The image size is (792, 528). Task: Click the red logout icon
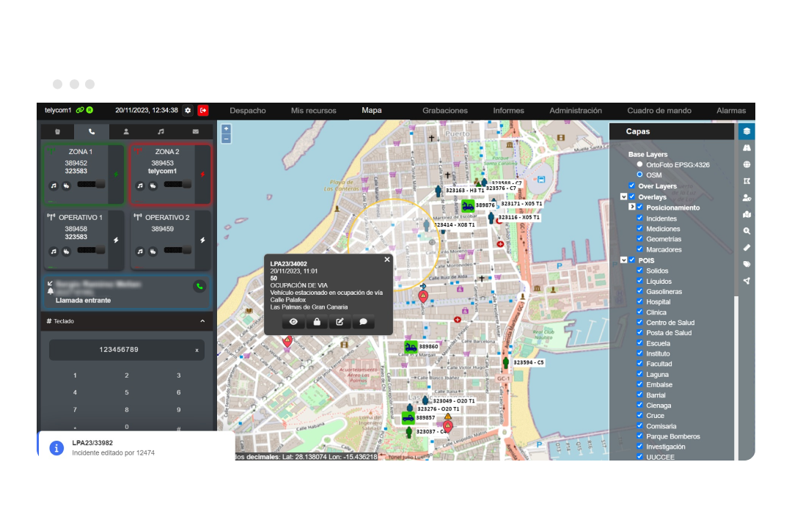(203, 110)
